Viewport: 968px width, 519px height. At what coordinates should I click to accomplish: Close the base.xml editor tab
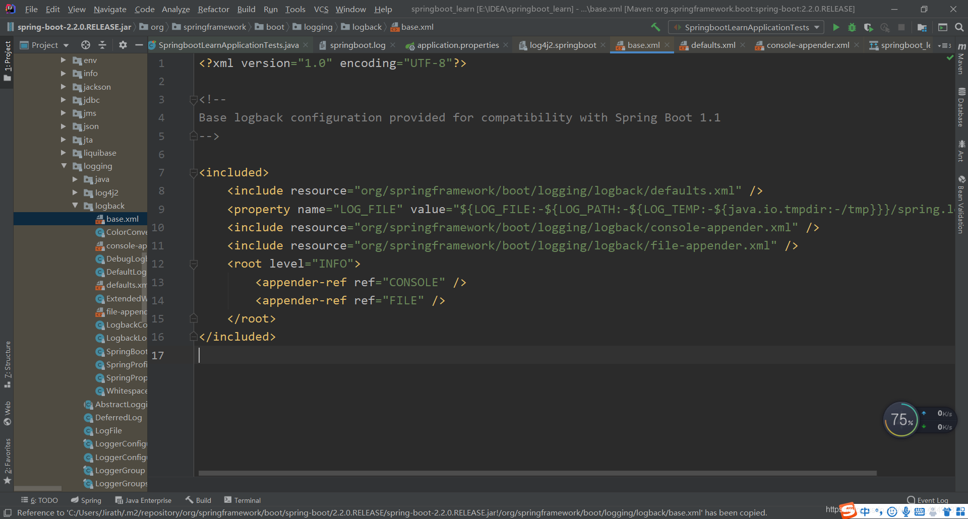pyautogui.click(x=667, y=45)
